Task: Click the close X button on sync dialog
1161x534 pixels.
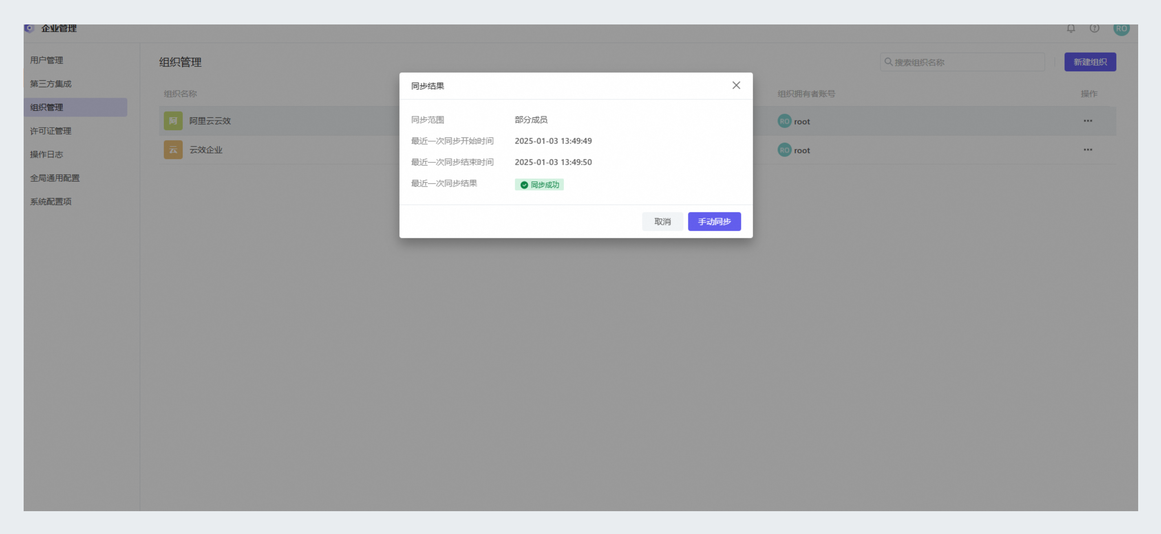Action: tap(736, 85)
